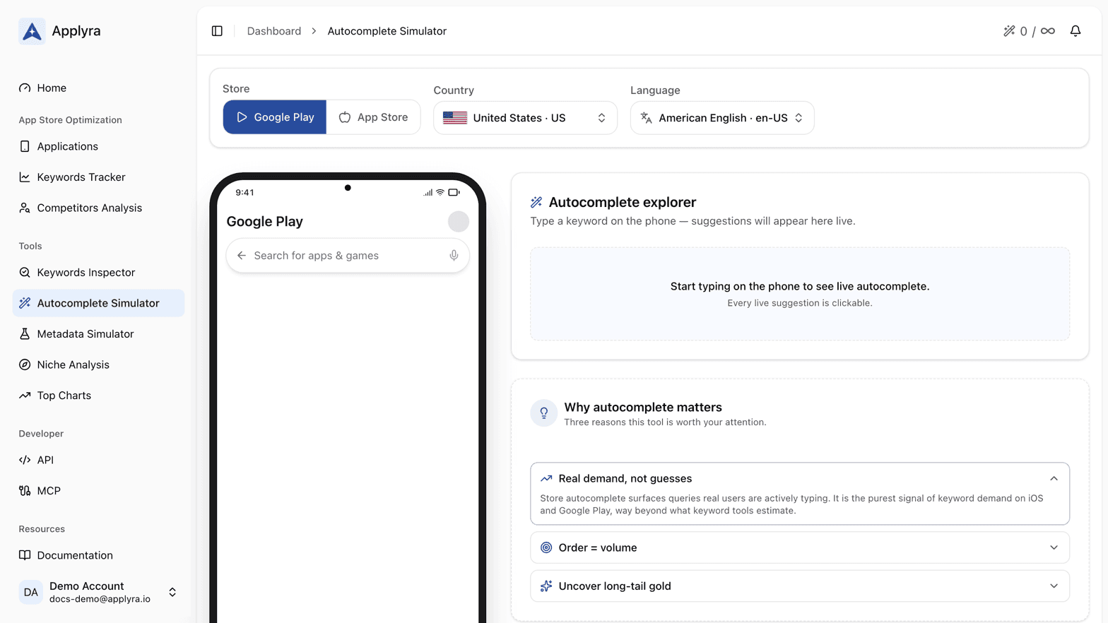
Task: Tap the profile avatar circle in Google Play
Action: click(459, 222)
